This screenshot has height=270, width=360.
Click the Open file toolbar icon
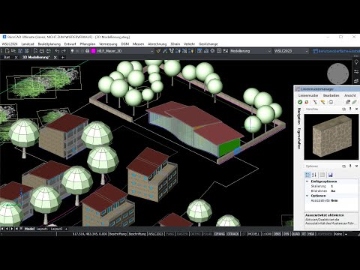[13, 51]
